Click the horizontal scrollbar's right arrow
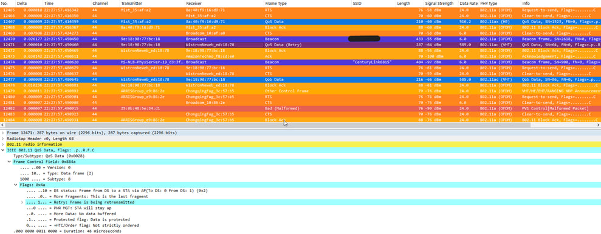This screenshot has width=601, height=234. point(598,125)
